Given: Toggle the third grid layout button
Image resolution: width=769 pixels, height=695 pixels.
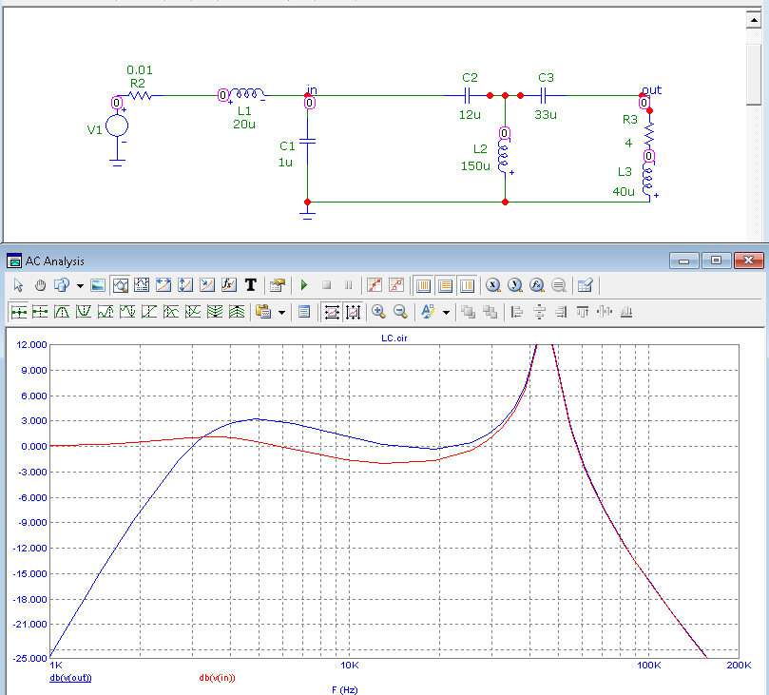Looking at the screenshot, I should tap(467, 285).
